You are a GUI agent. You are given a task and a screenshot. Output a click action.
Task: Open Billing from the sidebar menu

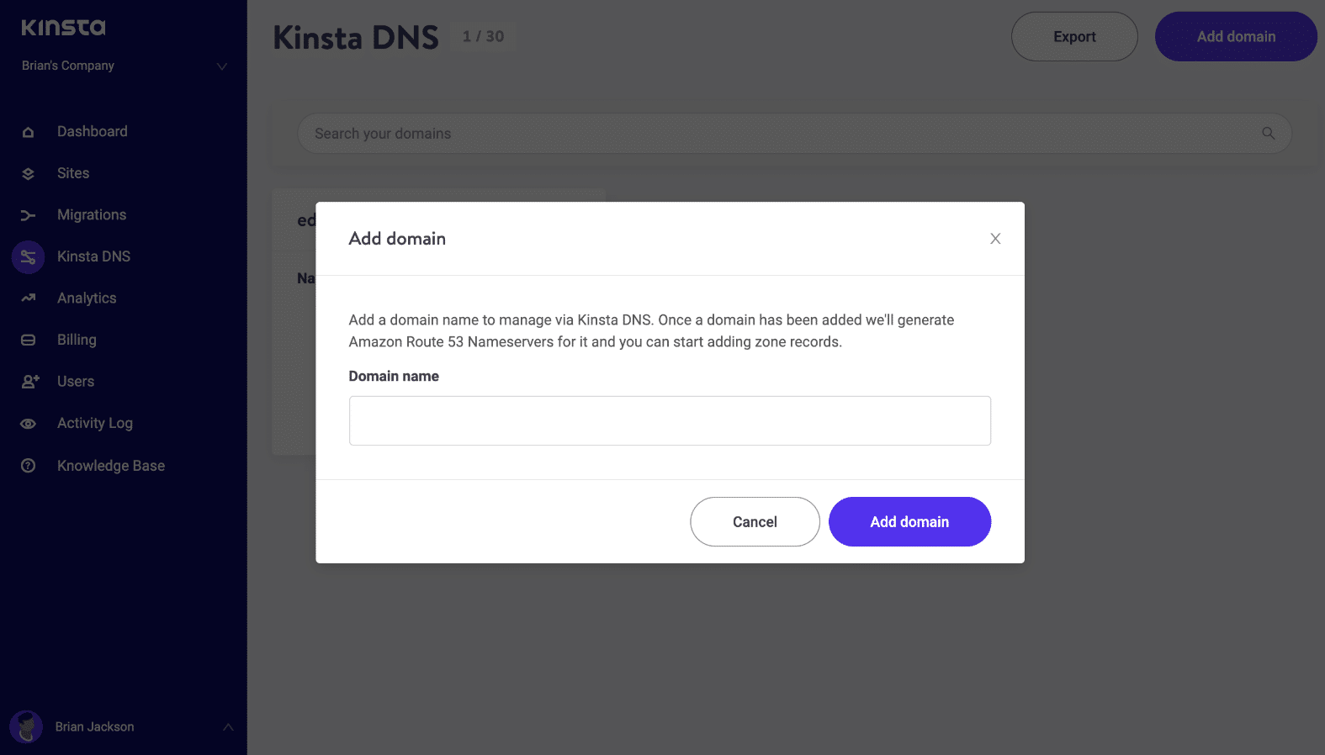coord(77,340)
